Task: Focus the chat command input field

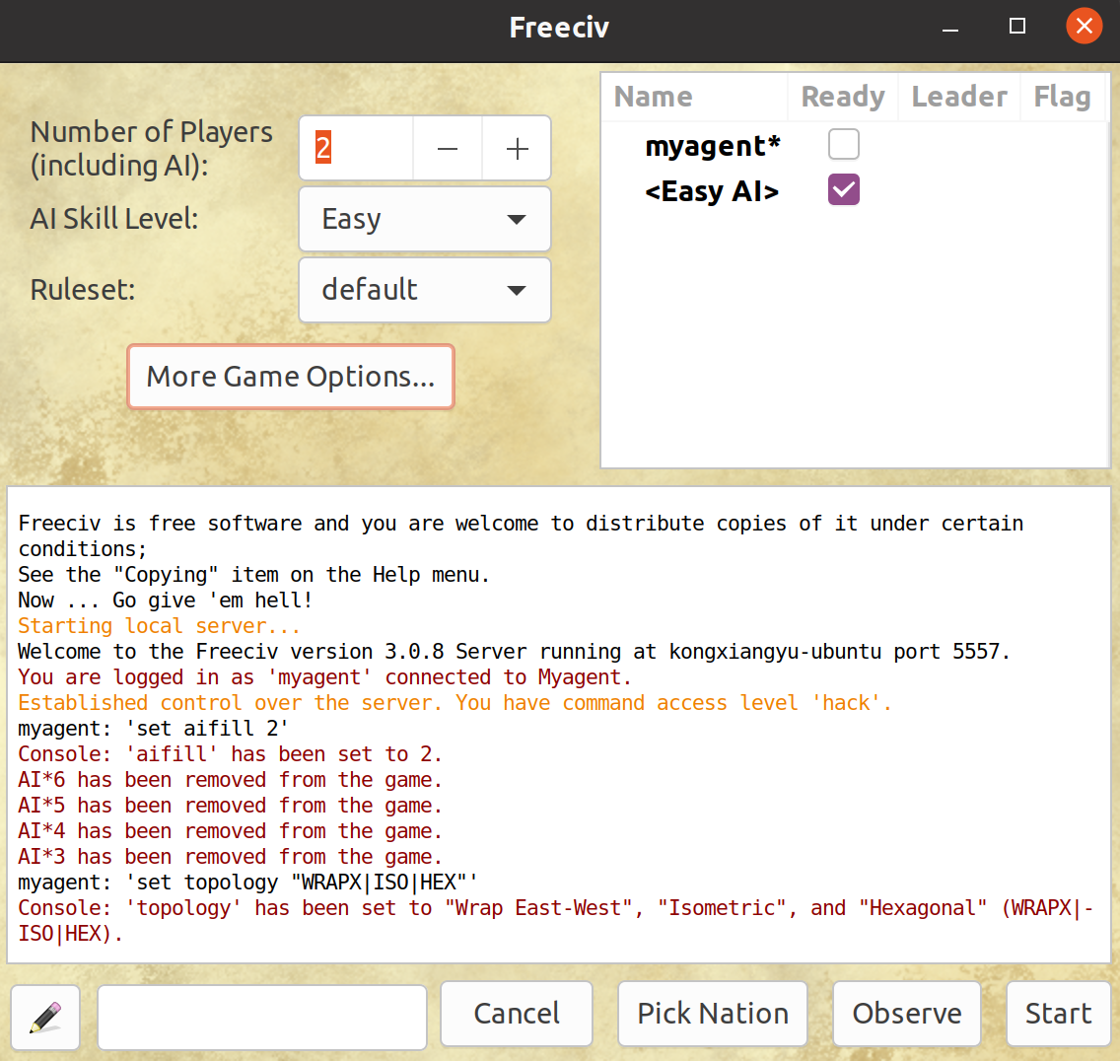Action: 262,1017
